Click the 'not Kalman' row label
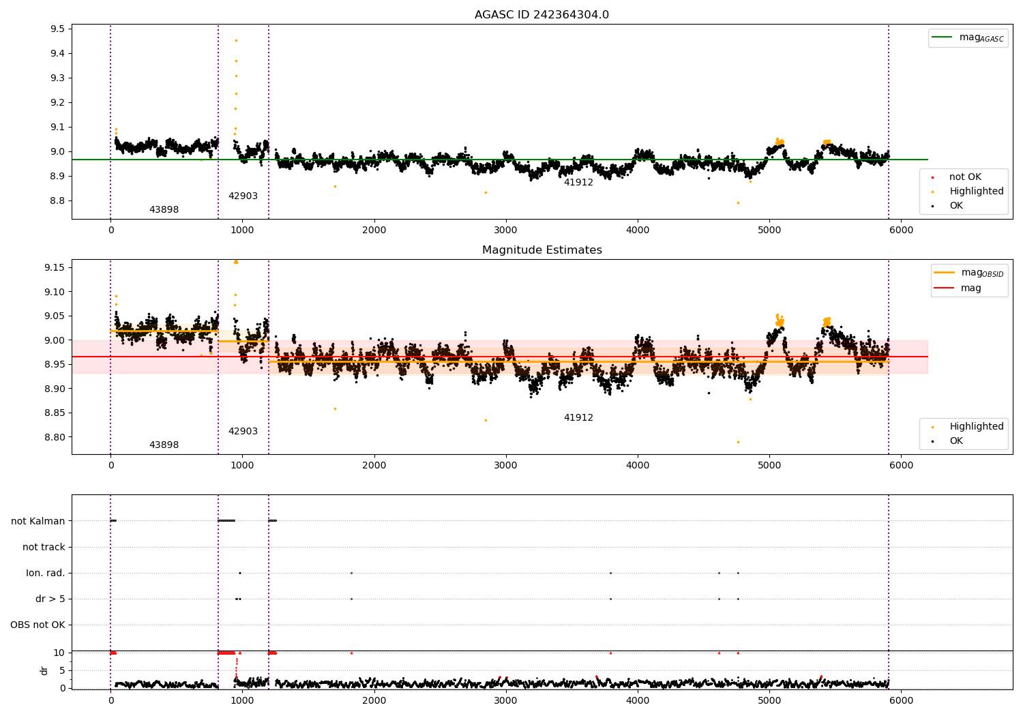Screen dimensions: 1023x716 pos(38,521)
